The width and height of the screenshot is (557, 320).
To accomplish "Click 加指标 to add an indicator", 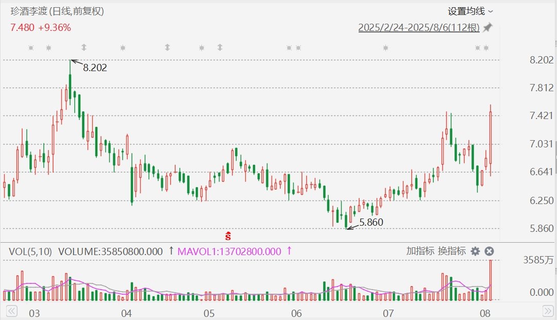I will pos(420,251).
